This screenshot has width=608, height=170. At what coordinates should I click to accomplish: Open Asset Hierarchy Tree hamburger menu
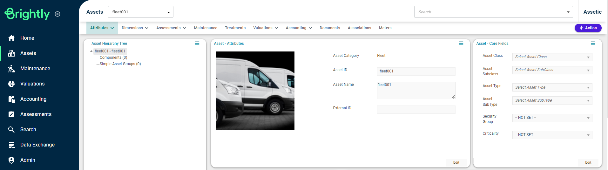[x=197, y=44]
